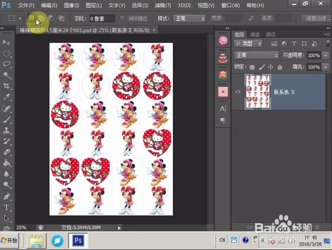Toggle pixel layer filter icon
This screenshot has width=332, height=250.
274,44
